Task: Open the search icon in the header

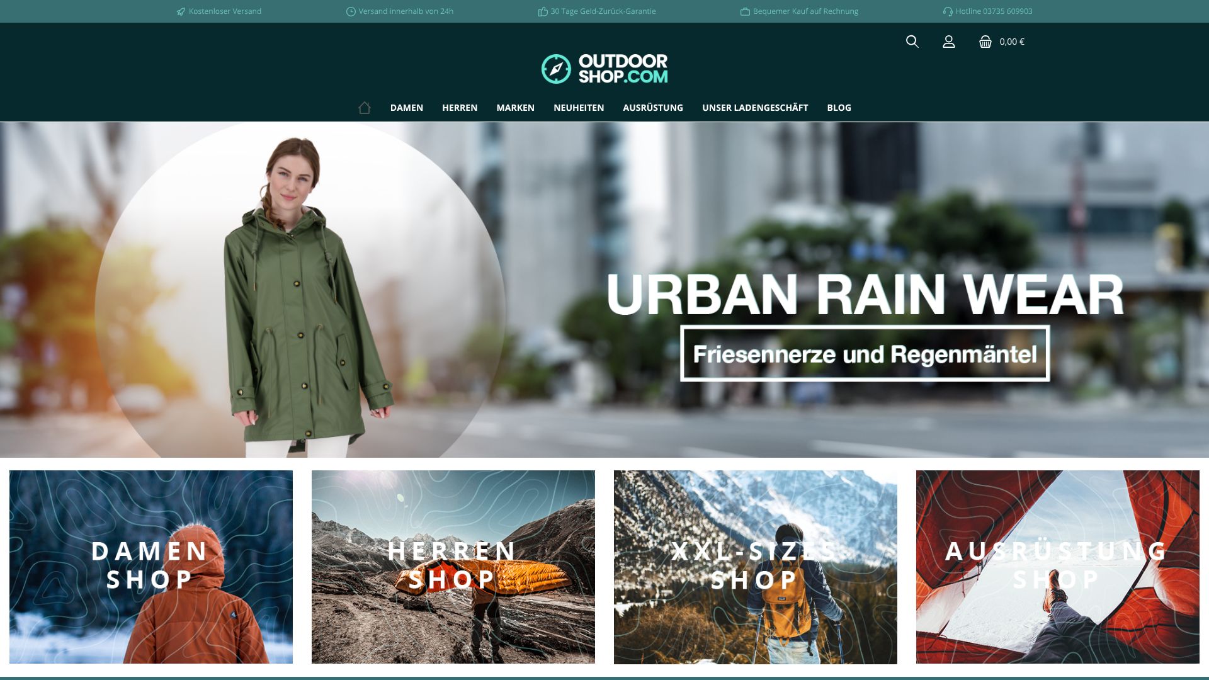Action: pyautogui.click(x=912, y=42)
